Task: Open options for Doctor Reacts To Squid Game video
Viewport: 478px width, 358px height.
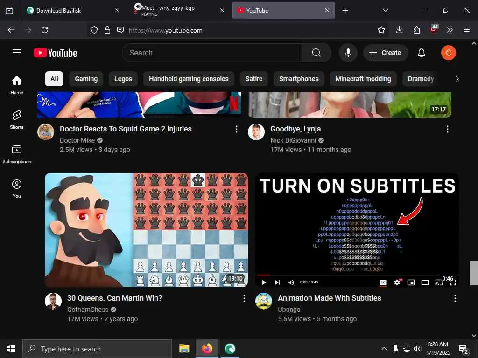Action: [237, 129]
